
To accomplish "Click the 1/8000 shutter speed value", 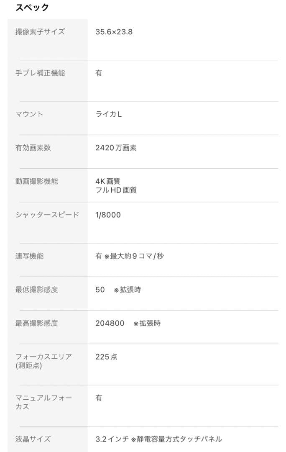I will pos(108,215).
